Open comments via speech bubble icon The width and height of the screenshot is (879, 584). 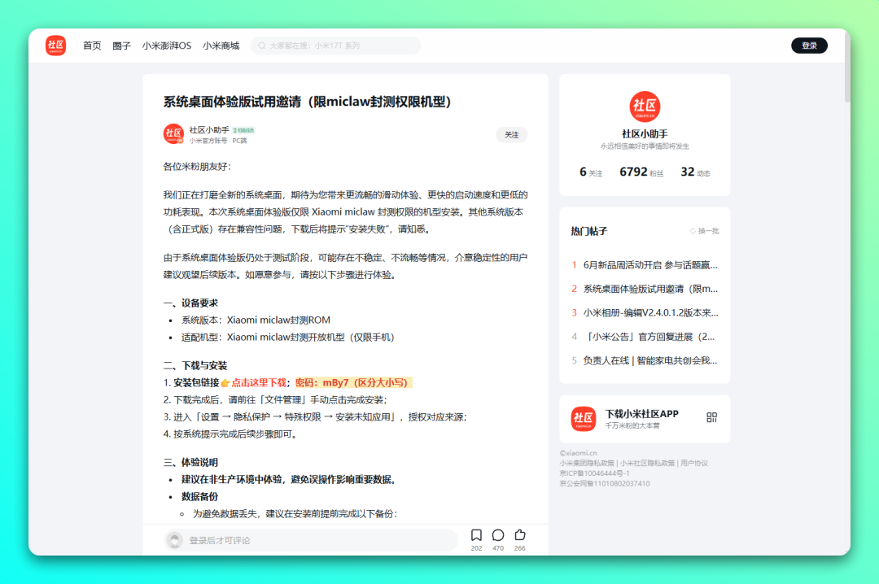[x=498, y=534]
